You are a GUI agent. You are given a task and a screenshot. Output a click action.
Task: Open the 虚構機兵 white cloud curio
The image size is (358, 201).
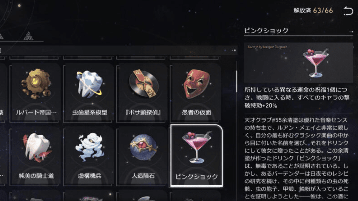(89, 156)
